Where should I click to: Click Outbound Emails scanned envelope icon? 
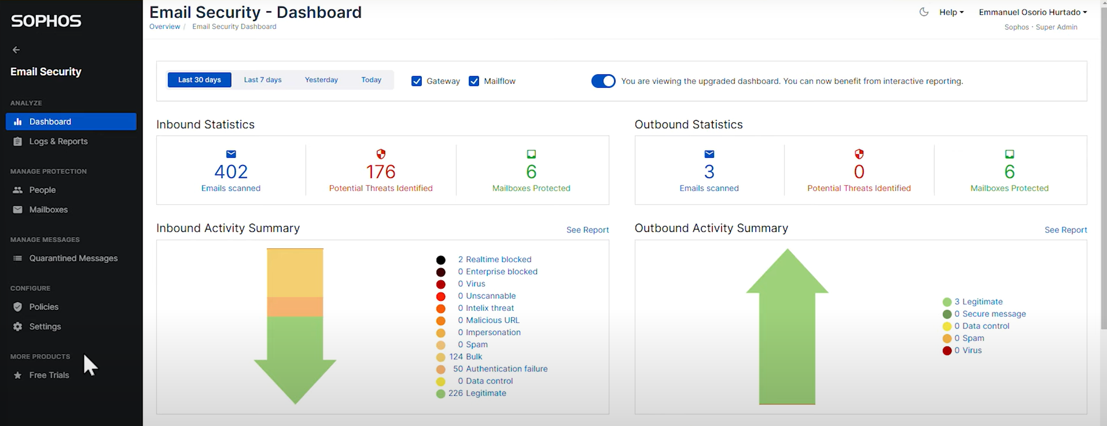click(x=709, y=154)
